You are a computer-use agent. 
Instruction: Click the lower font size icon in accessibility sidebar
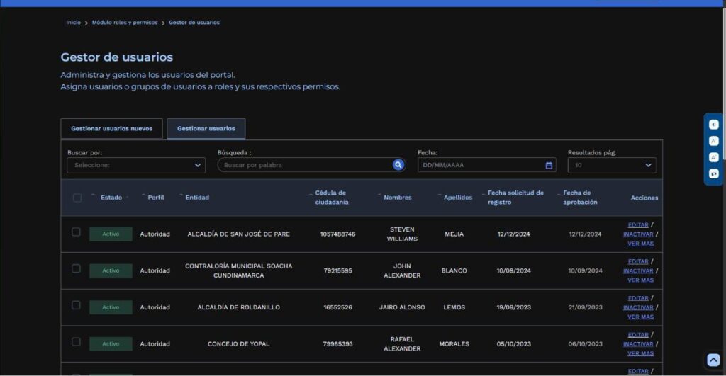713,157
